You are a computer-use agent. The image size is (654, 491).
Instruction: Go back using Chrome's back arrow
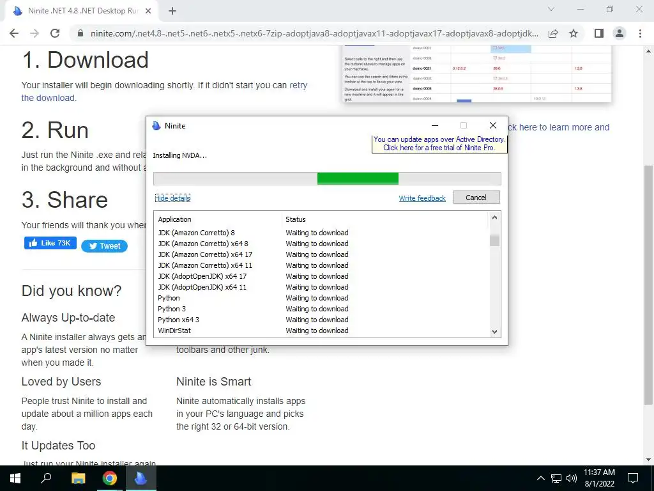point(14,33)
